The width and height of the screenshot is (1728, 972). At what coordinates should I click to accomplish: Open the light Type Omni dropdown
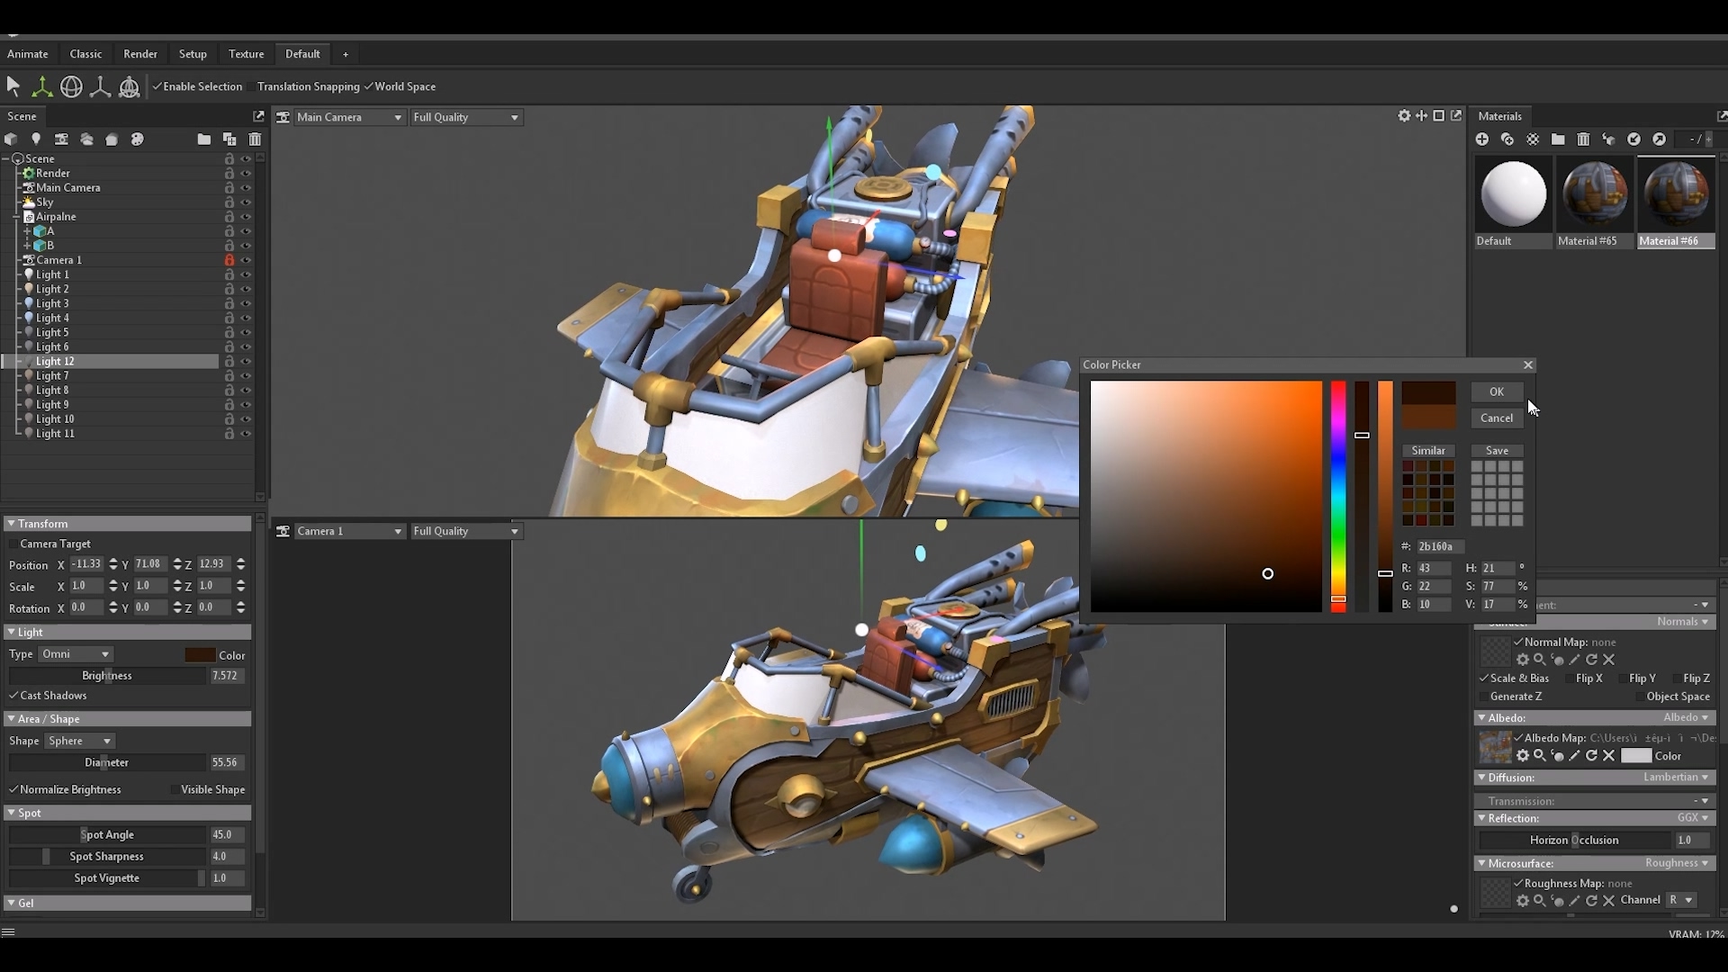(76, 654)
